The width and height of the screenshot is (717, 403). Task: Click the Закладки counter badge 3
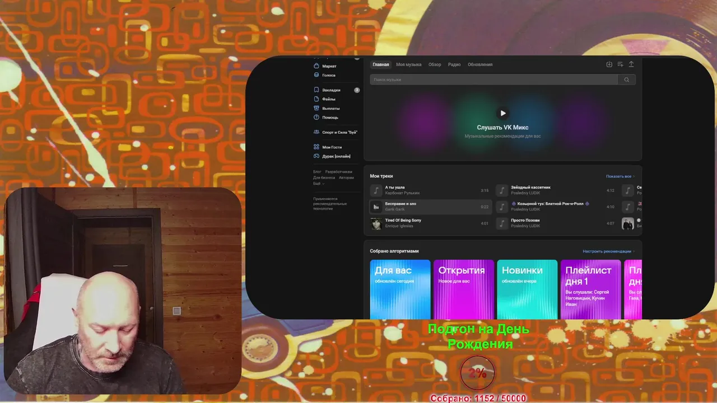pyautogui.click(x=357, y=90)
